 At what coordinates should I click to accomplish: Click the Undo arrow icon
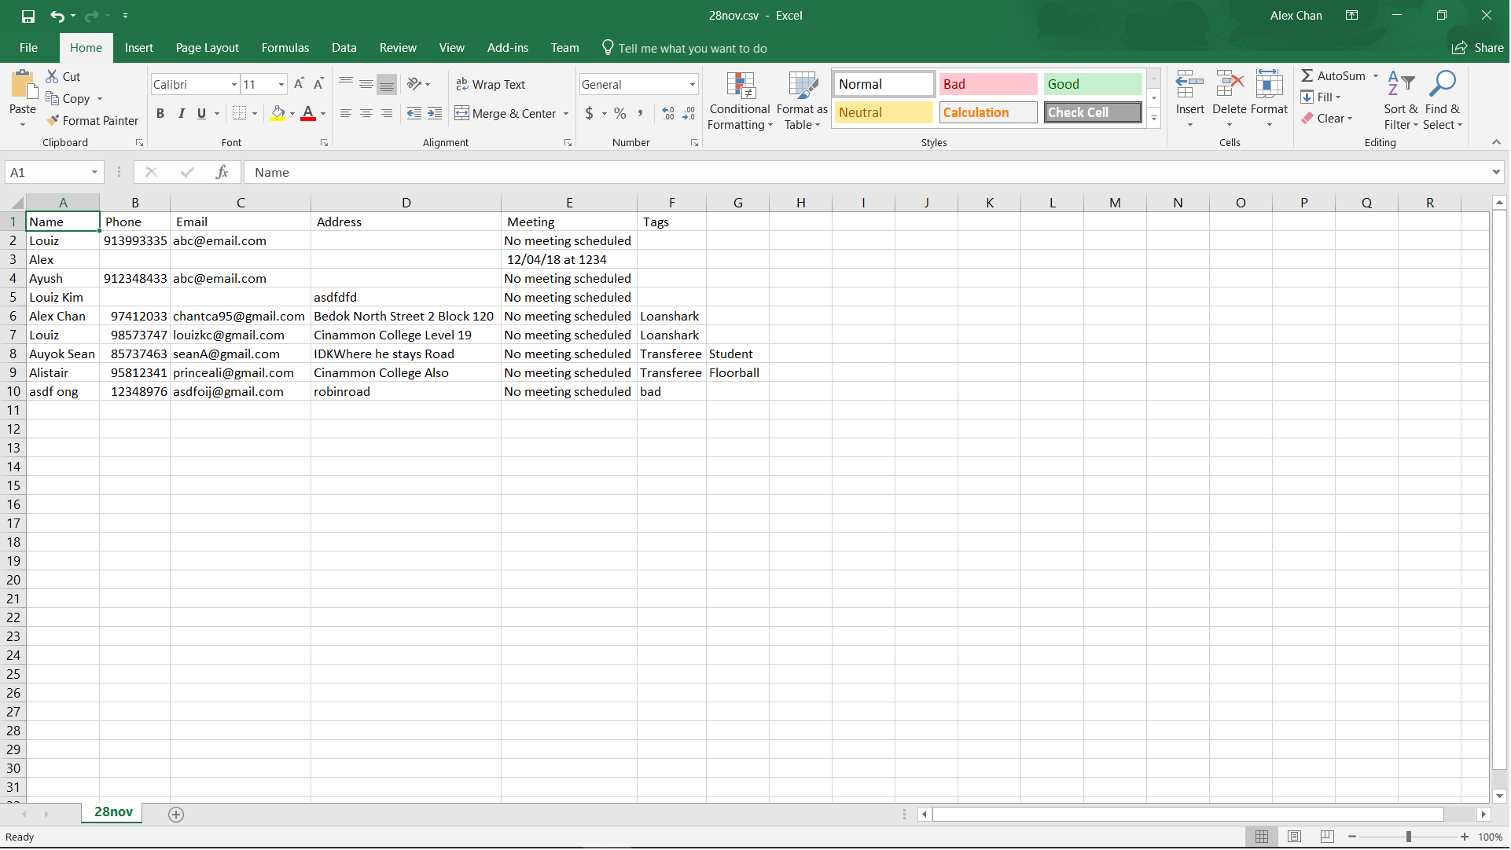pos(57,16)
